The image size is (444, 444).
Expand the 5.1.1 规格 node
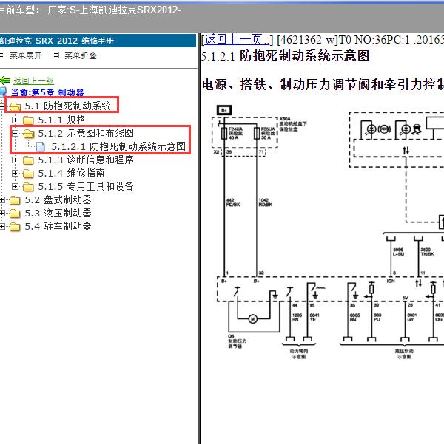click(x=15, y=120)
